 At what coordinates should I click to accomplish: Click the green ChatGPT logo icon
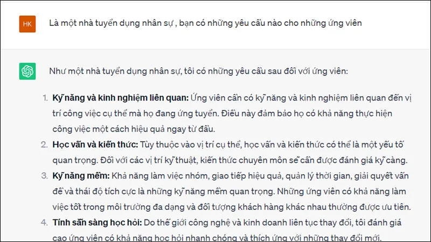click(27, 72)
